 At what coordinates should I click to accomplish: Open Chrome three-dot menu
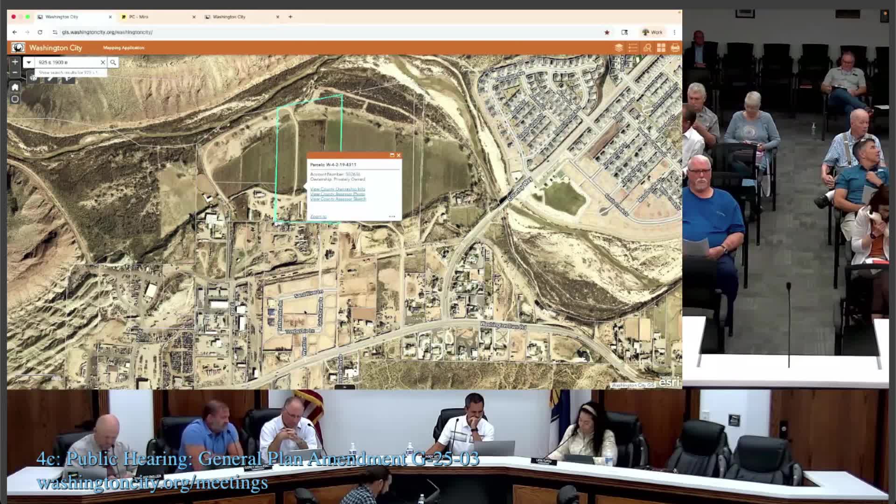[674, 32]
